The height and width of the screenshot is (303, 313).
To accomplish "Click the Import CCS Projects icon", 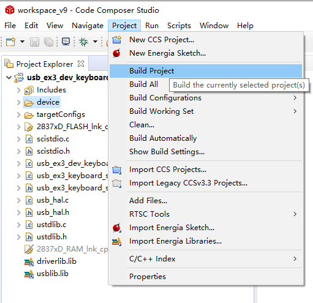I will click(117, 170).
